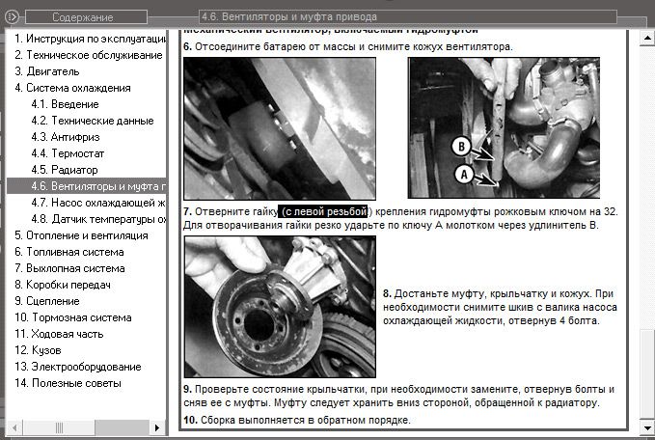
Task: Click the pulley and pump photo
Action: [x=280, y=307]
